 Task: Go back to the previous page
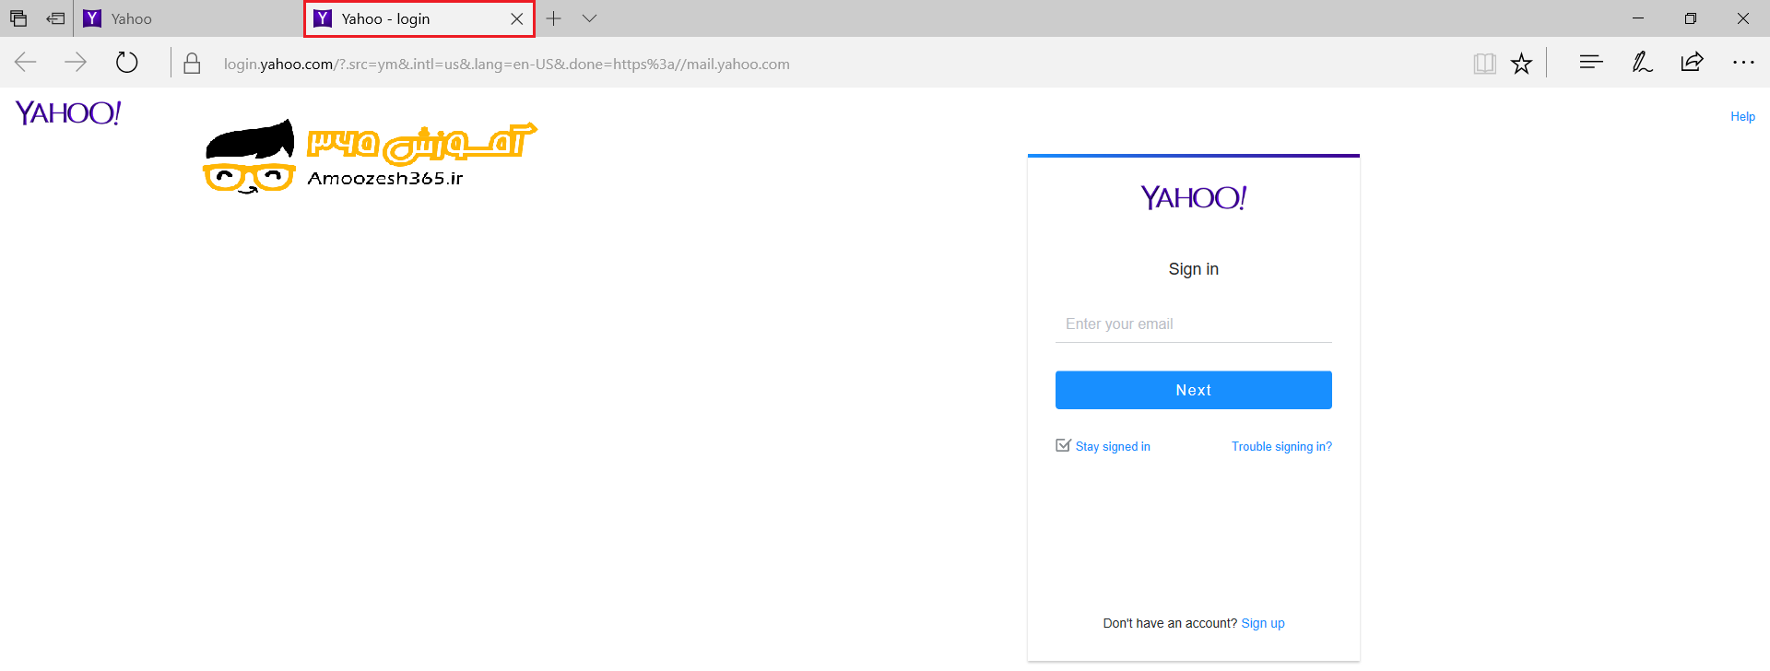26,63
